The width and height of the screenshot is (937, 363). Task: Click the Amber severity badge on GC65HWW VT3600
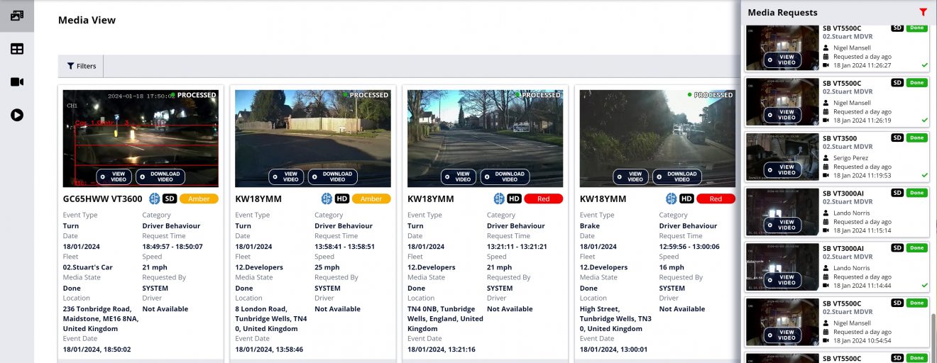[x=199, y=199]
